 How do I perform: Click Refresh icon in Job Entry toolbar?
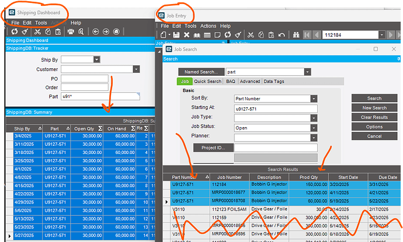coord(228,34)
